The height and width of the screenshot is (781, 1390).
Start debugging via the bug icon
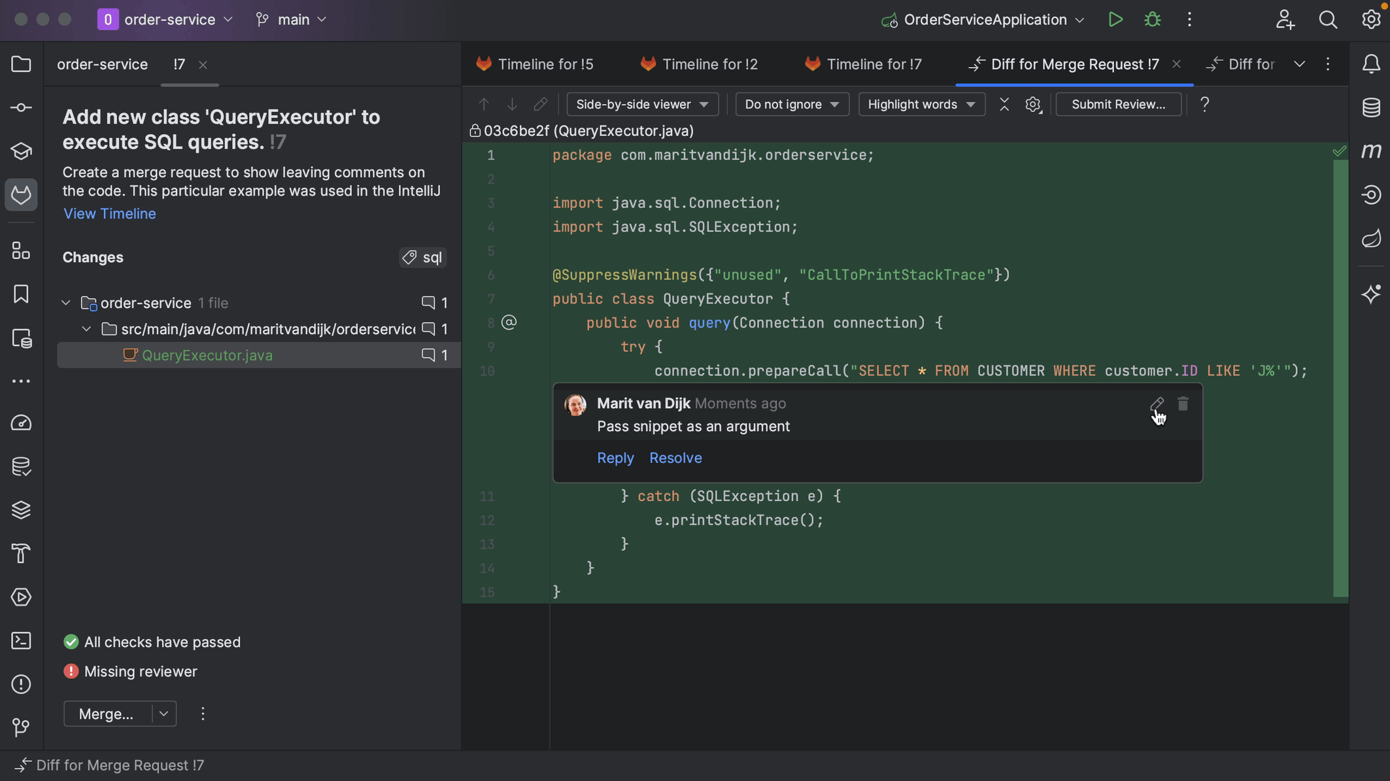[1152, 20]
